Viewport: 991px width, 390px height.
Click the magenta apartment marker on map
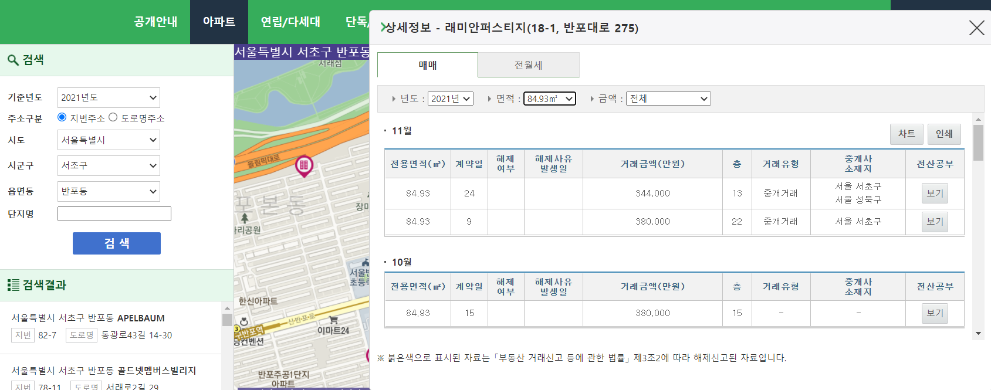304,166
